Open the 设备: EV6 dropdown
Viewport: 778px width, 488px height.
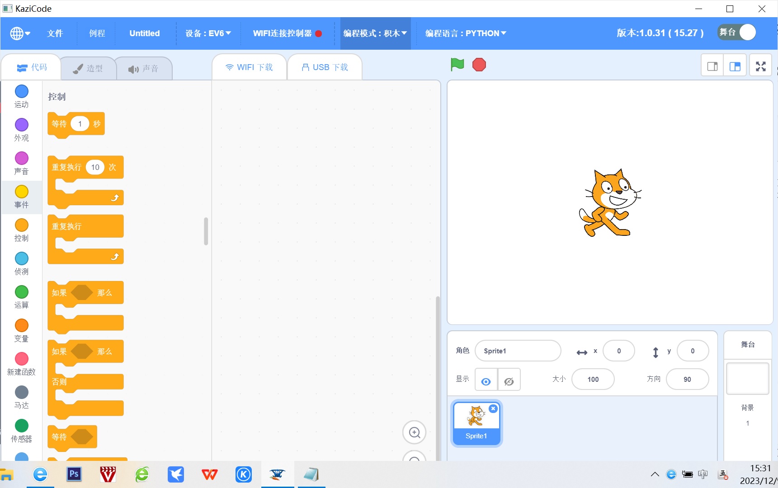208,33
